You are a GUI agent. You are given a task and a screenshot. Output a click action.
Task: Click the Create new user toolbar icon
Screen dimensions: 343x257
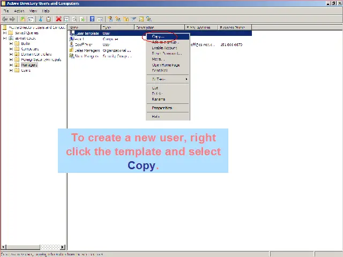tap(110, 19)
